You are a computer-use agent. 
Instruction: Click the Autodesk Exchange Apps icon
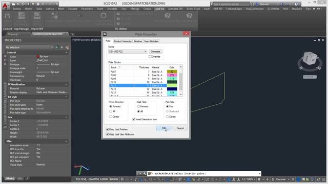click(x=282, y=4)
